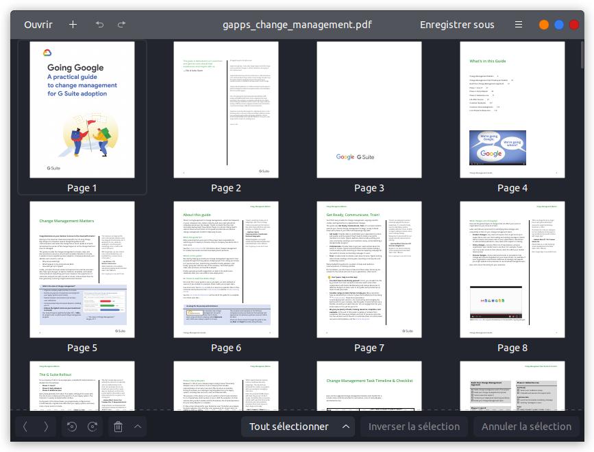Click the blue maximize window button
The image size is (594, 452).
click(x=559, y=25)
